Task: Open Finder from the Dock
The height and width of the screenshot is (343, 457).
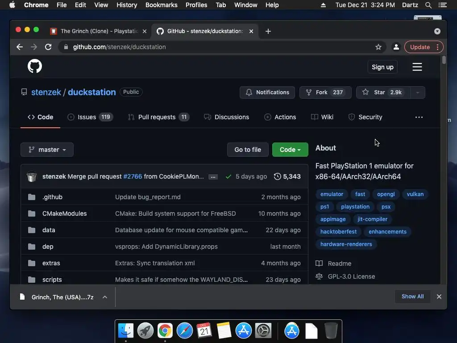Action: click(x=125, y=330)
